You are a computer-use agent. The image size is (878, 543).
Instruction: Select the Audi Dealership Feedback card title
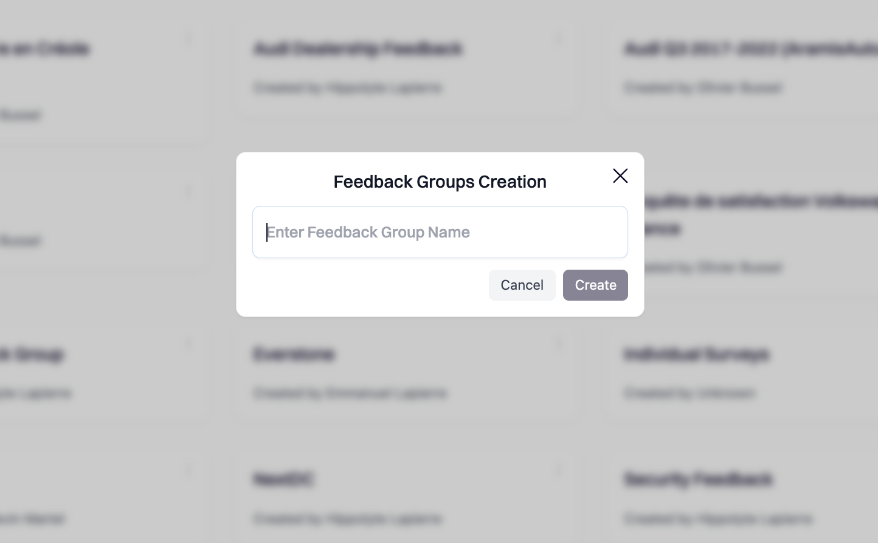pos(358,49)
